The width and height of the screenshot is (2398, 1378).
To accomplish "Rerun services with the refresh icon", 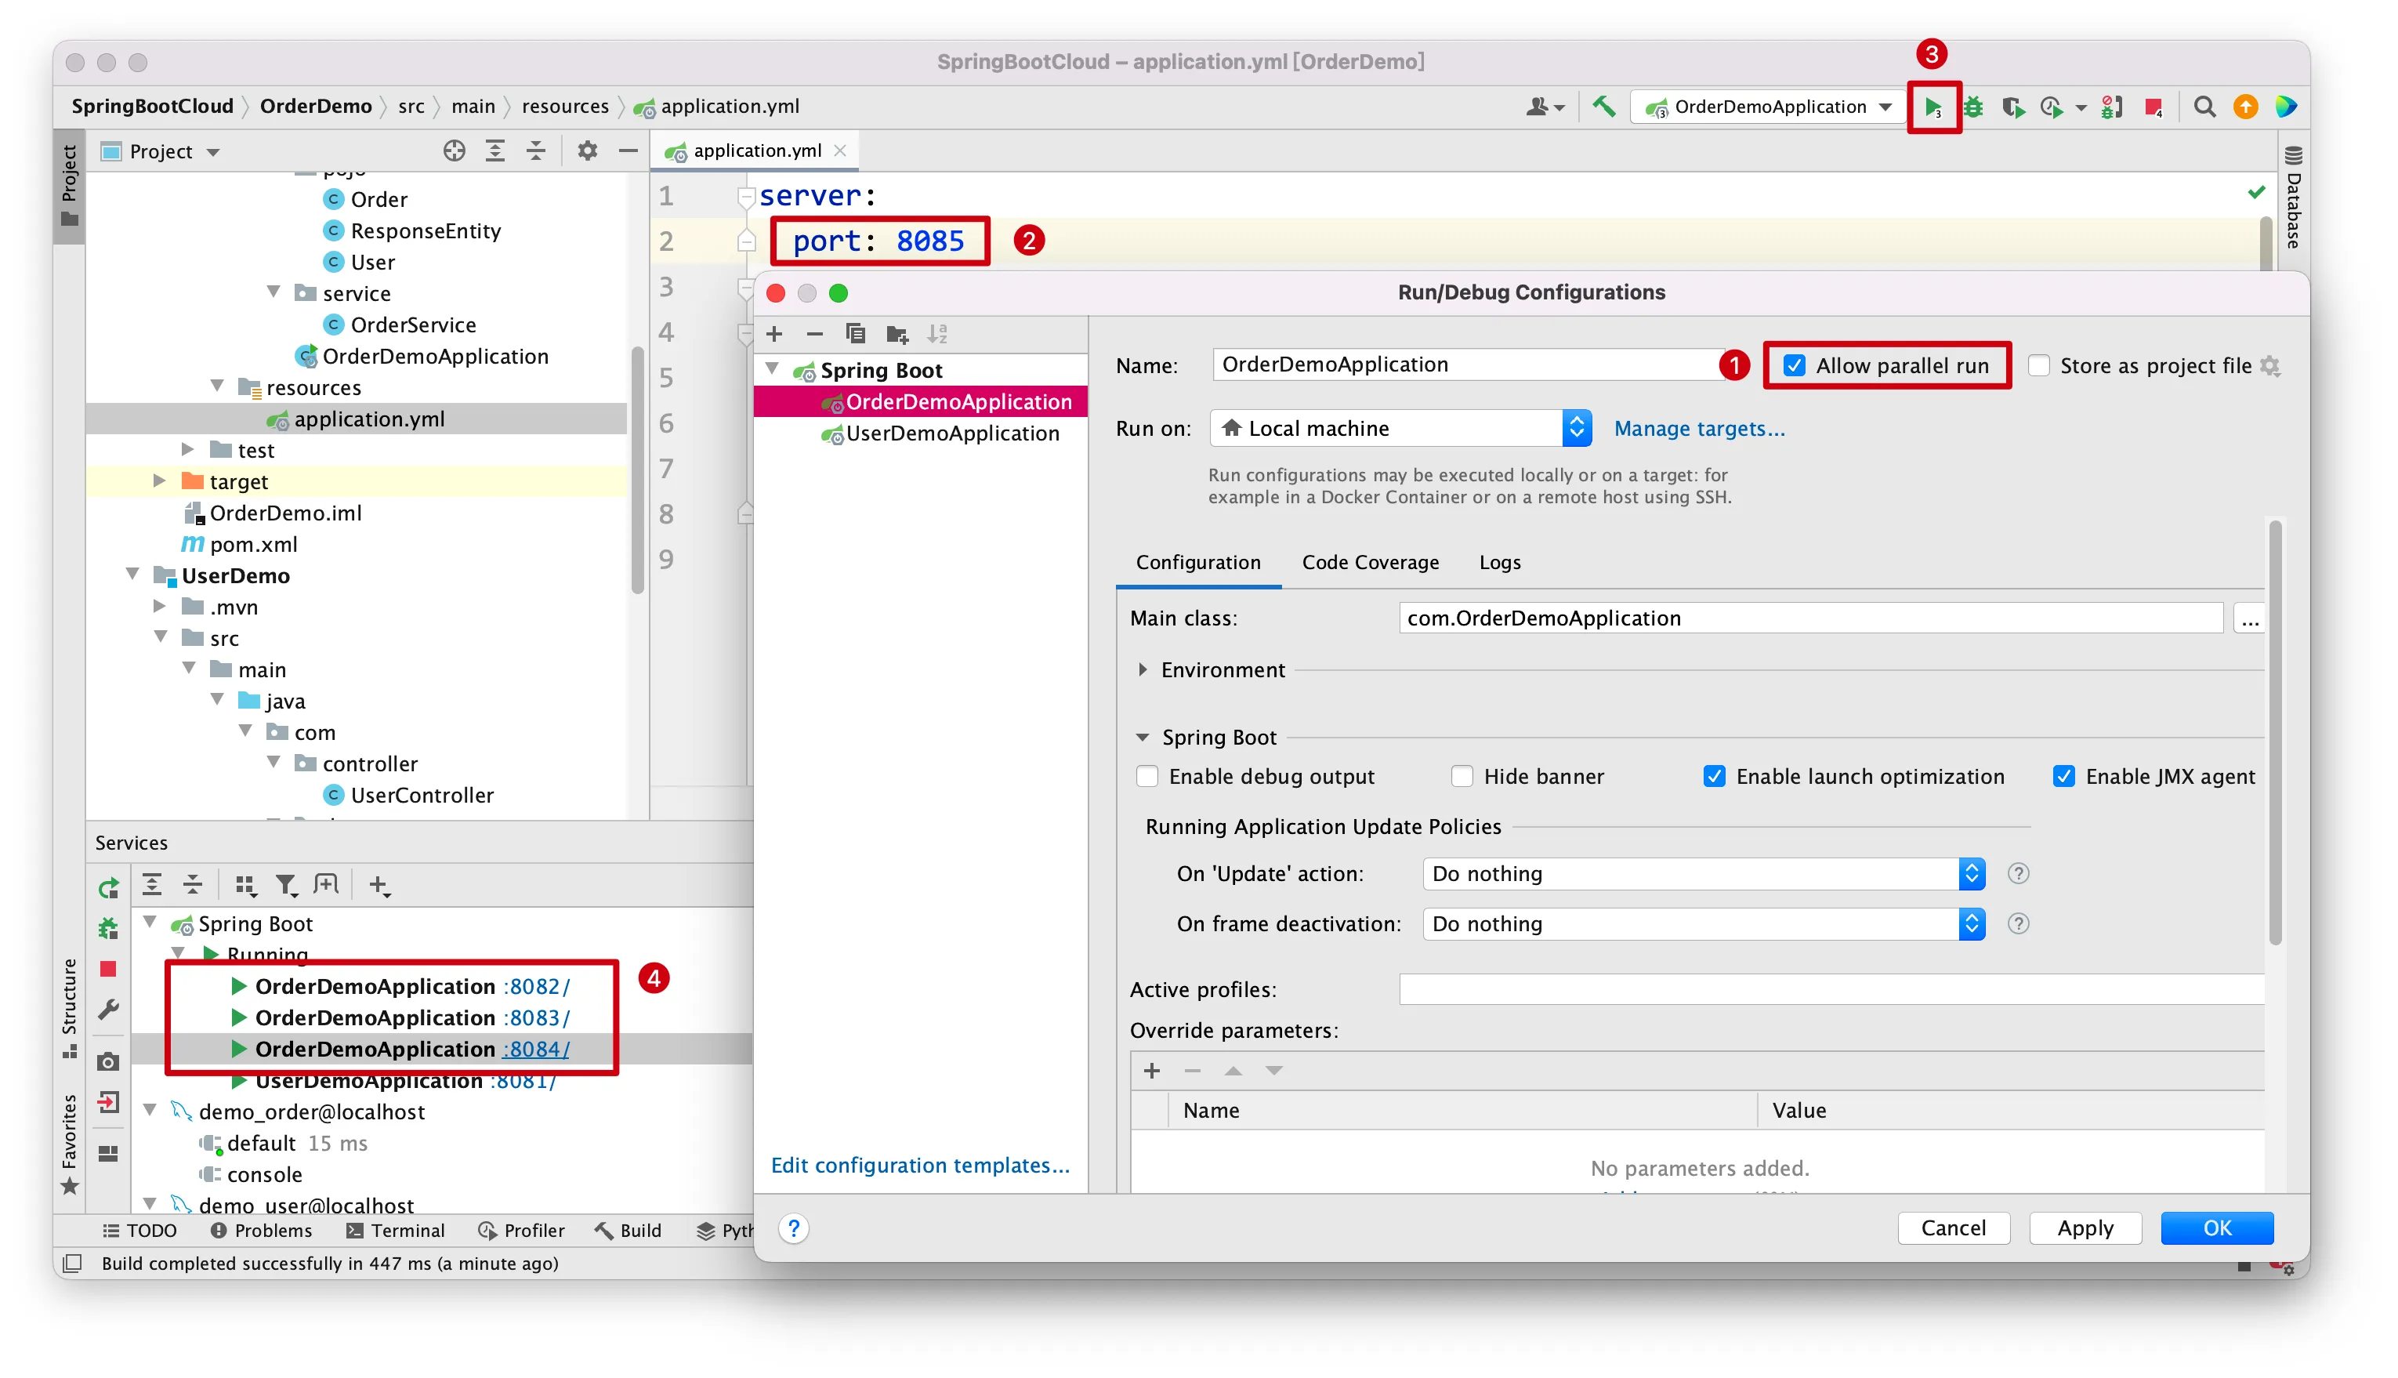I will [108, 888].
